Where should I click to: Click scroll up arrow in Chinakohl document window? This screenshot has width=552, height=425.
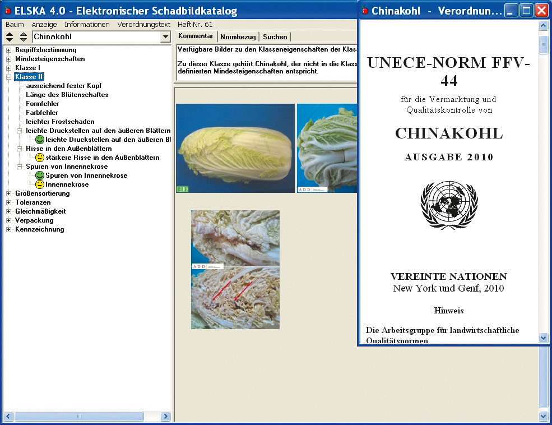tap(543, 26)
